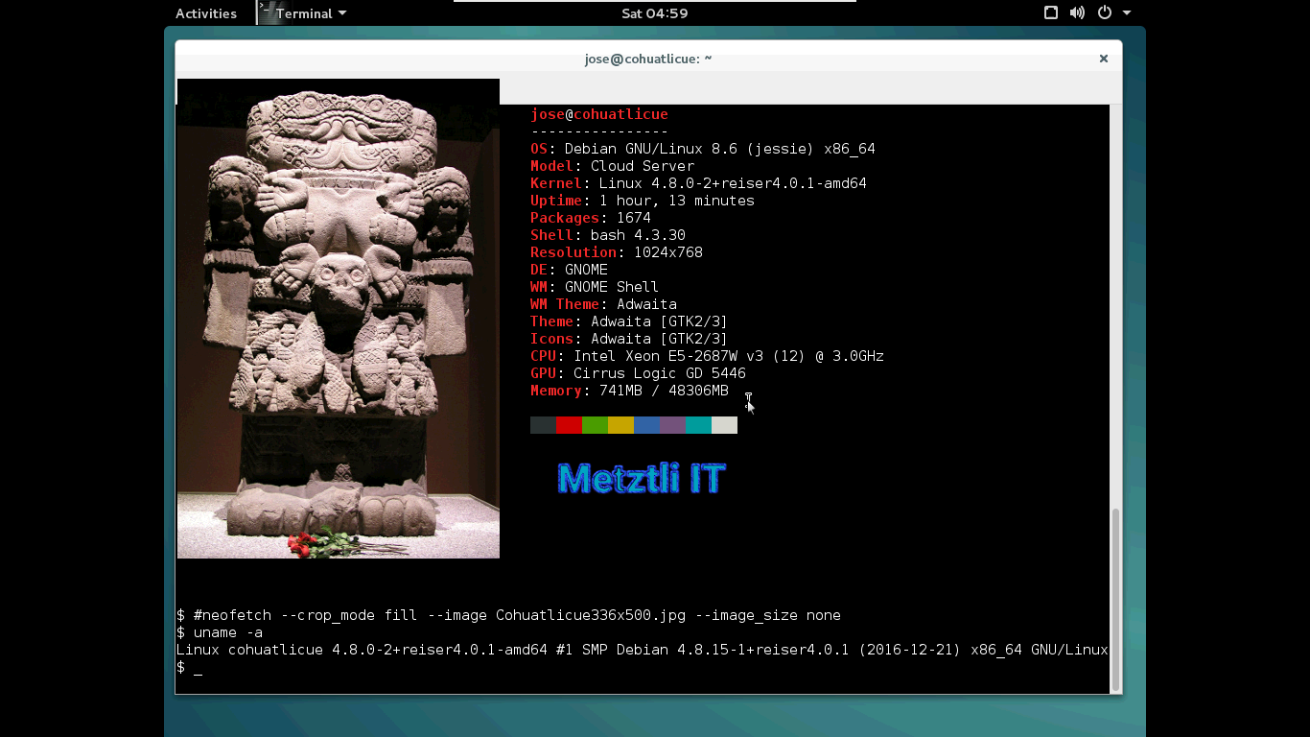Click the #neofetch --crop_mode command line

(508, 615)
